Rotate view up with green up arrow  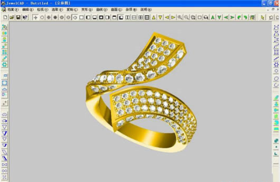coord(213,17)
